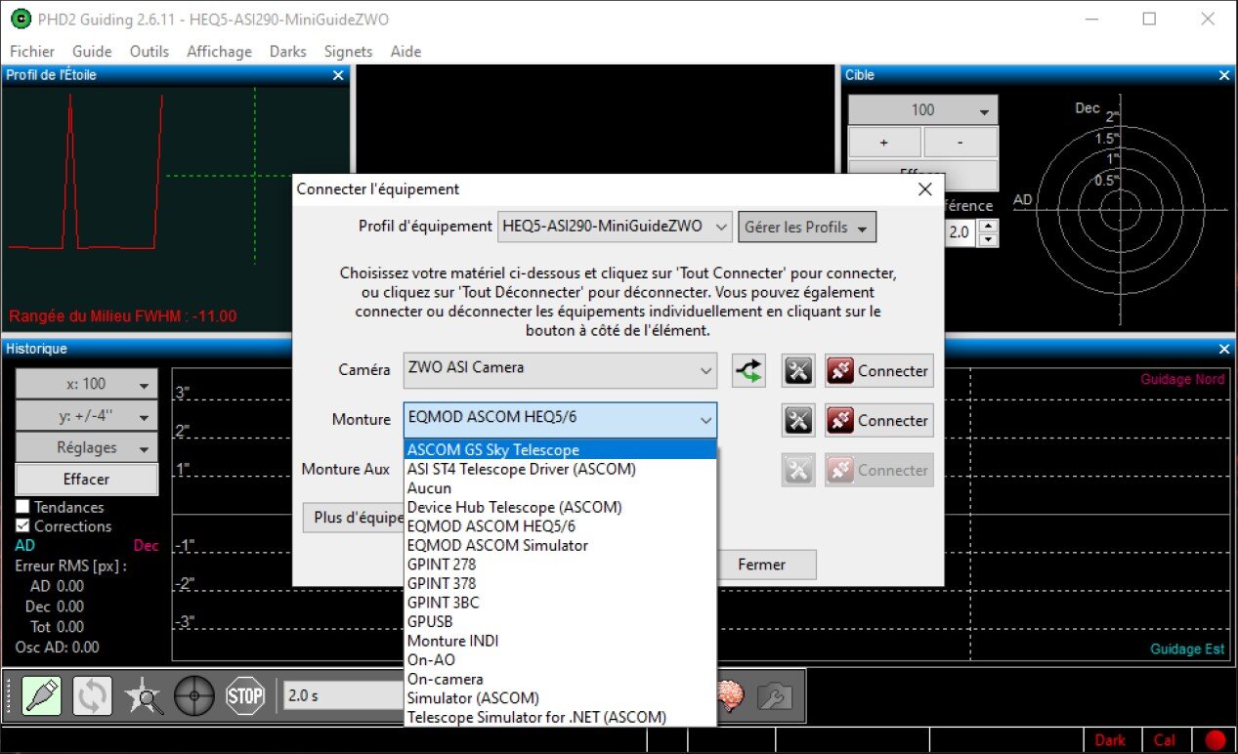Open the Aide menu
This screenshot has width=1238, height=754.
pos(406,52)
